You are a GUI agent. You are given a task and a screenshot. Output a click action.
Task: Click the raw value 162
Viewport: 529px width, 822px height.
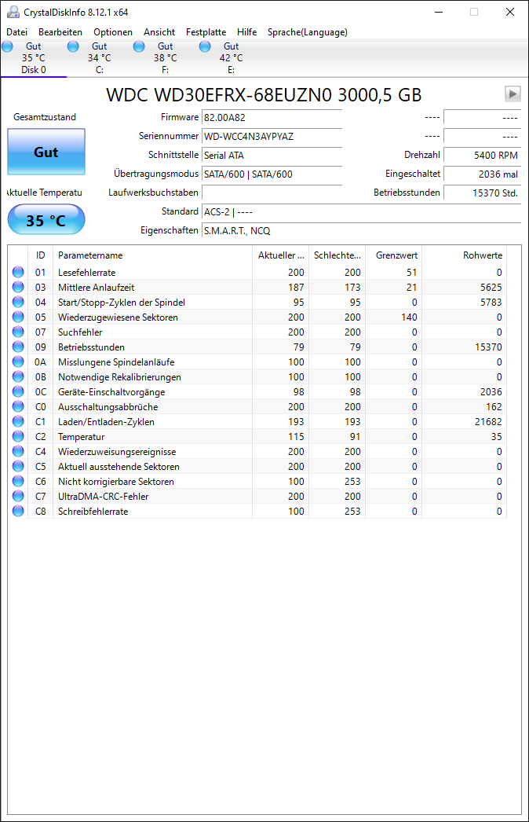point(494,407)
